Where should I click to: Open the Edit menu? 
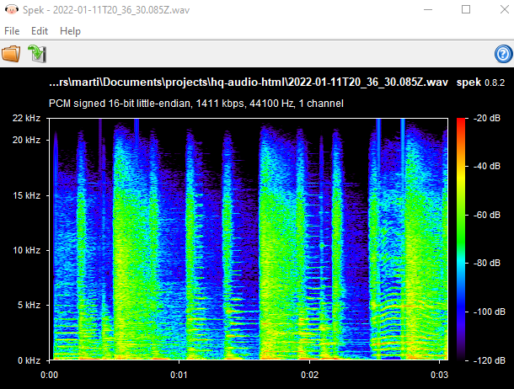(x=40, y=31)
